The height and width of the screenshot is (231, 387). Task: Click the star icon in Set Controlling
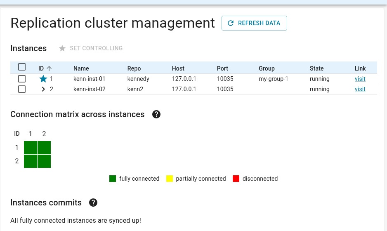pos(62,48)
